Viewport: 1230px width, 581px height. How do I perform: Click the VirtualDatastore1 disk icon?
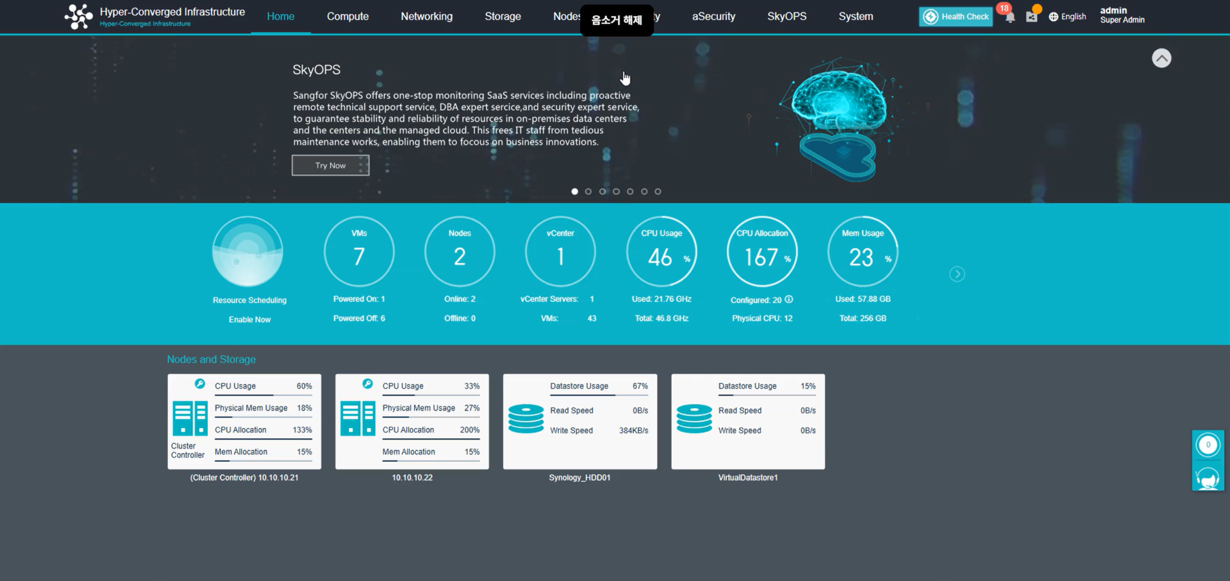(694, 419)
